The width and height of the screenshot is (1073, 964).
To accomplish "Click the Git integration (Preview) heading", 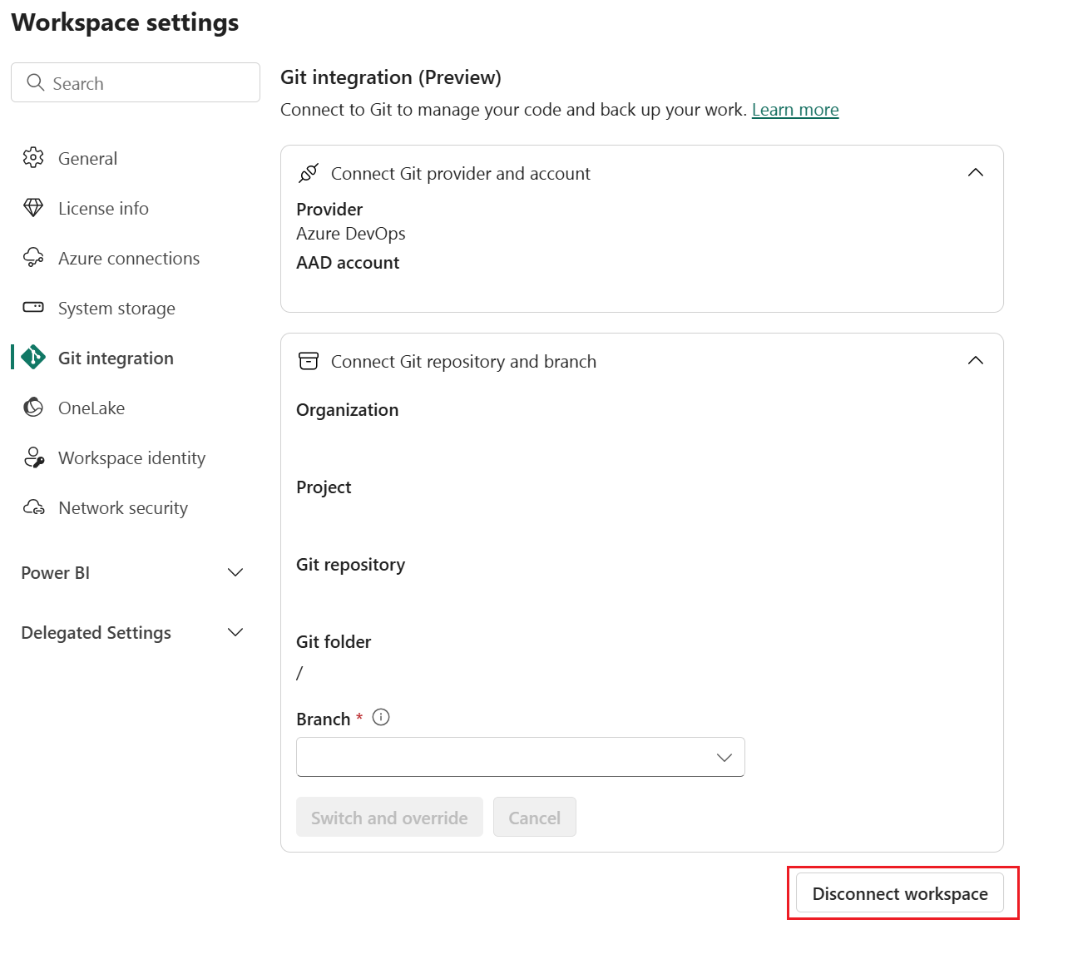I will [x=391, y=77].
